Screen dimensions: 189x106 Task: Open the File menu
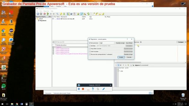click(37, 11)
